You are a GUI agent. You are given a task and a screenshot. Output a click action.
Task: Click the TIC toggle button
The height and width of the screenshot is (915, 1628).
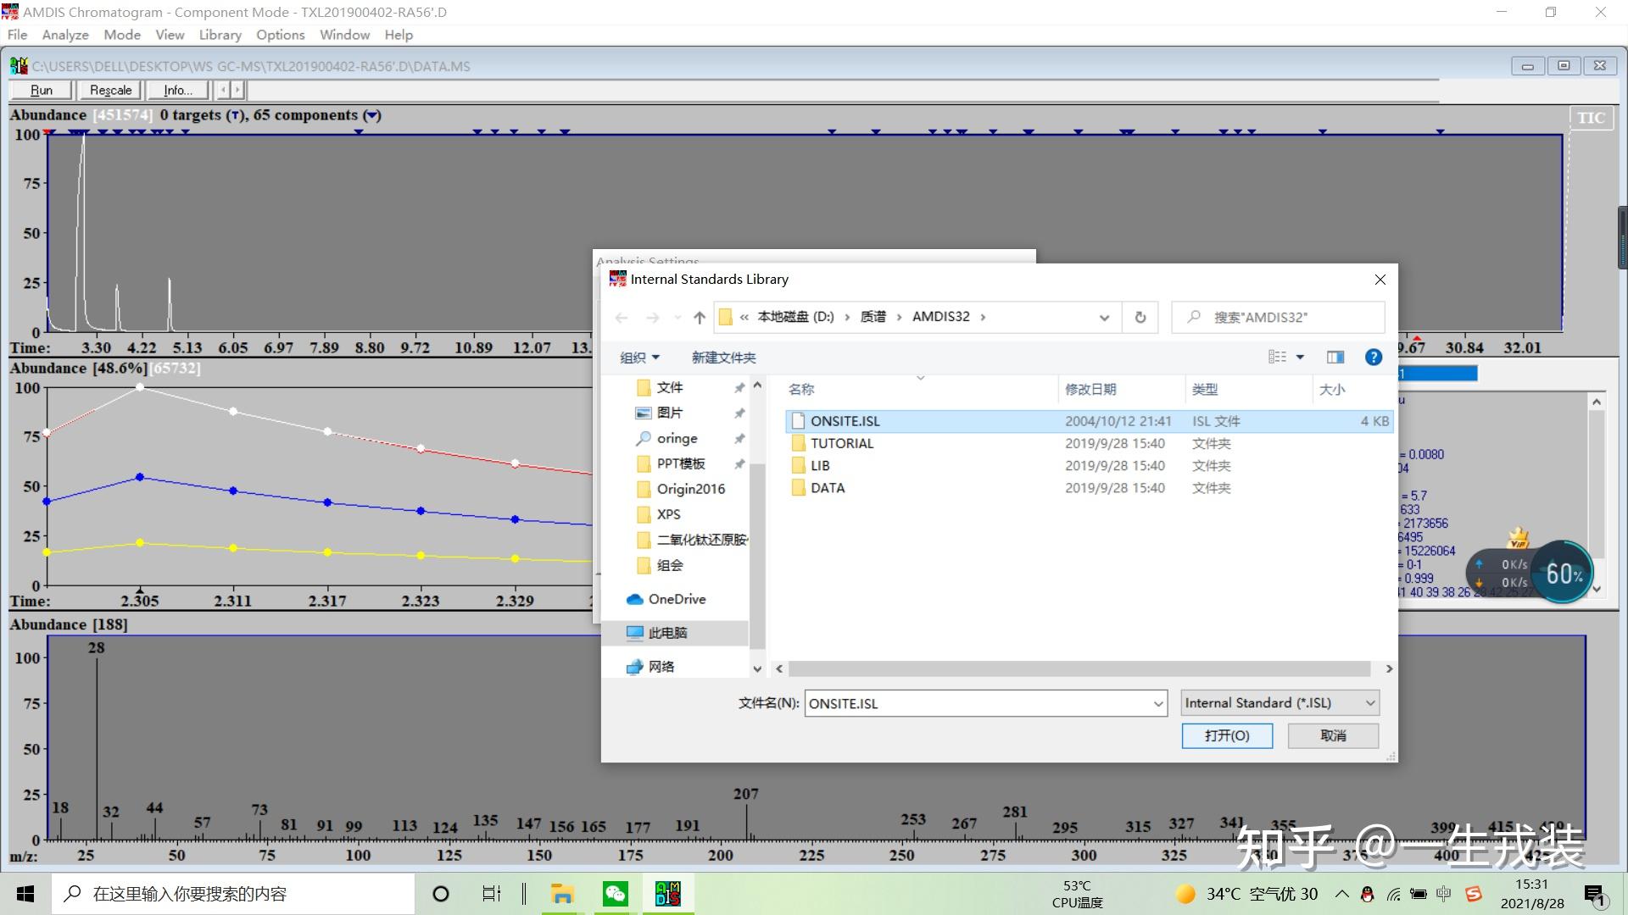point(1591,118)
